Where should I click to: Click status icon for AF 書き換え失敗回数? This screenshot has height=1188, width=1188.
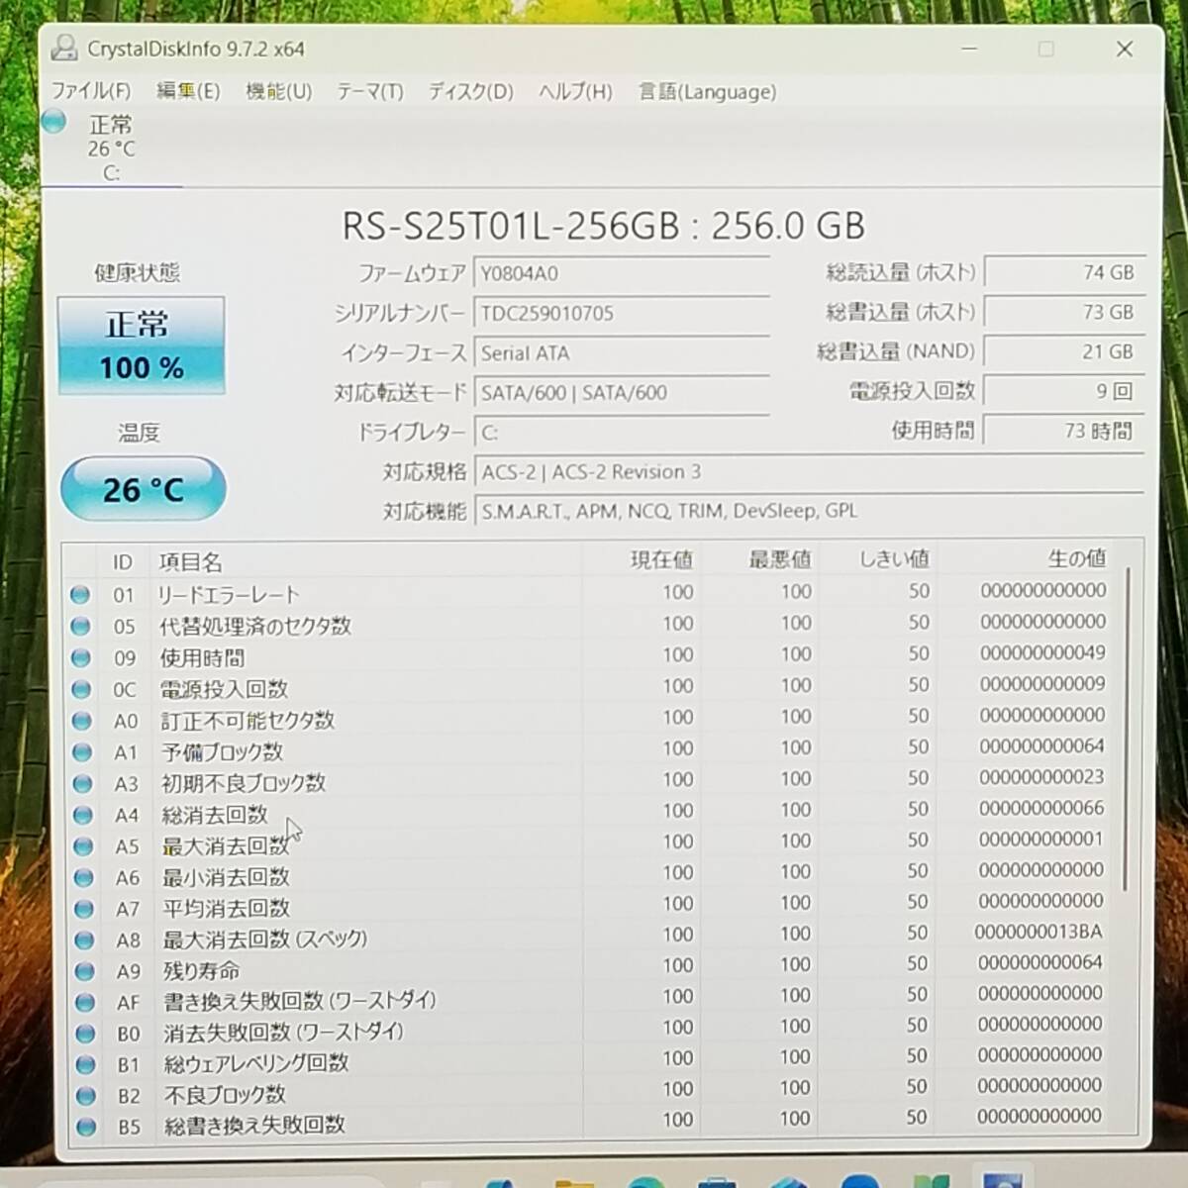pos(85,1002)
